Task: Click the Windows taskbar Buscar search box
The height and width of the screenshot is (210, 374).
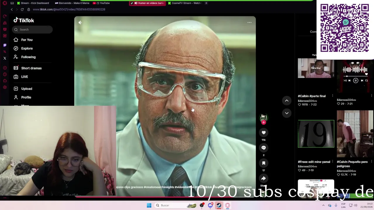Action: coord(175,205)
